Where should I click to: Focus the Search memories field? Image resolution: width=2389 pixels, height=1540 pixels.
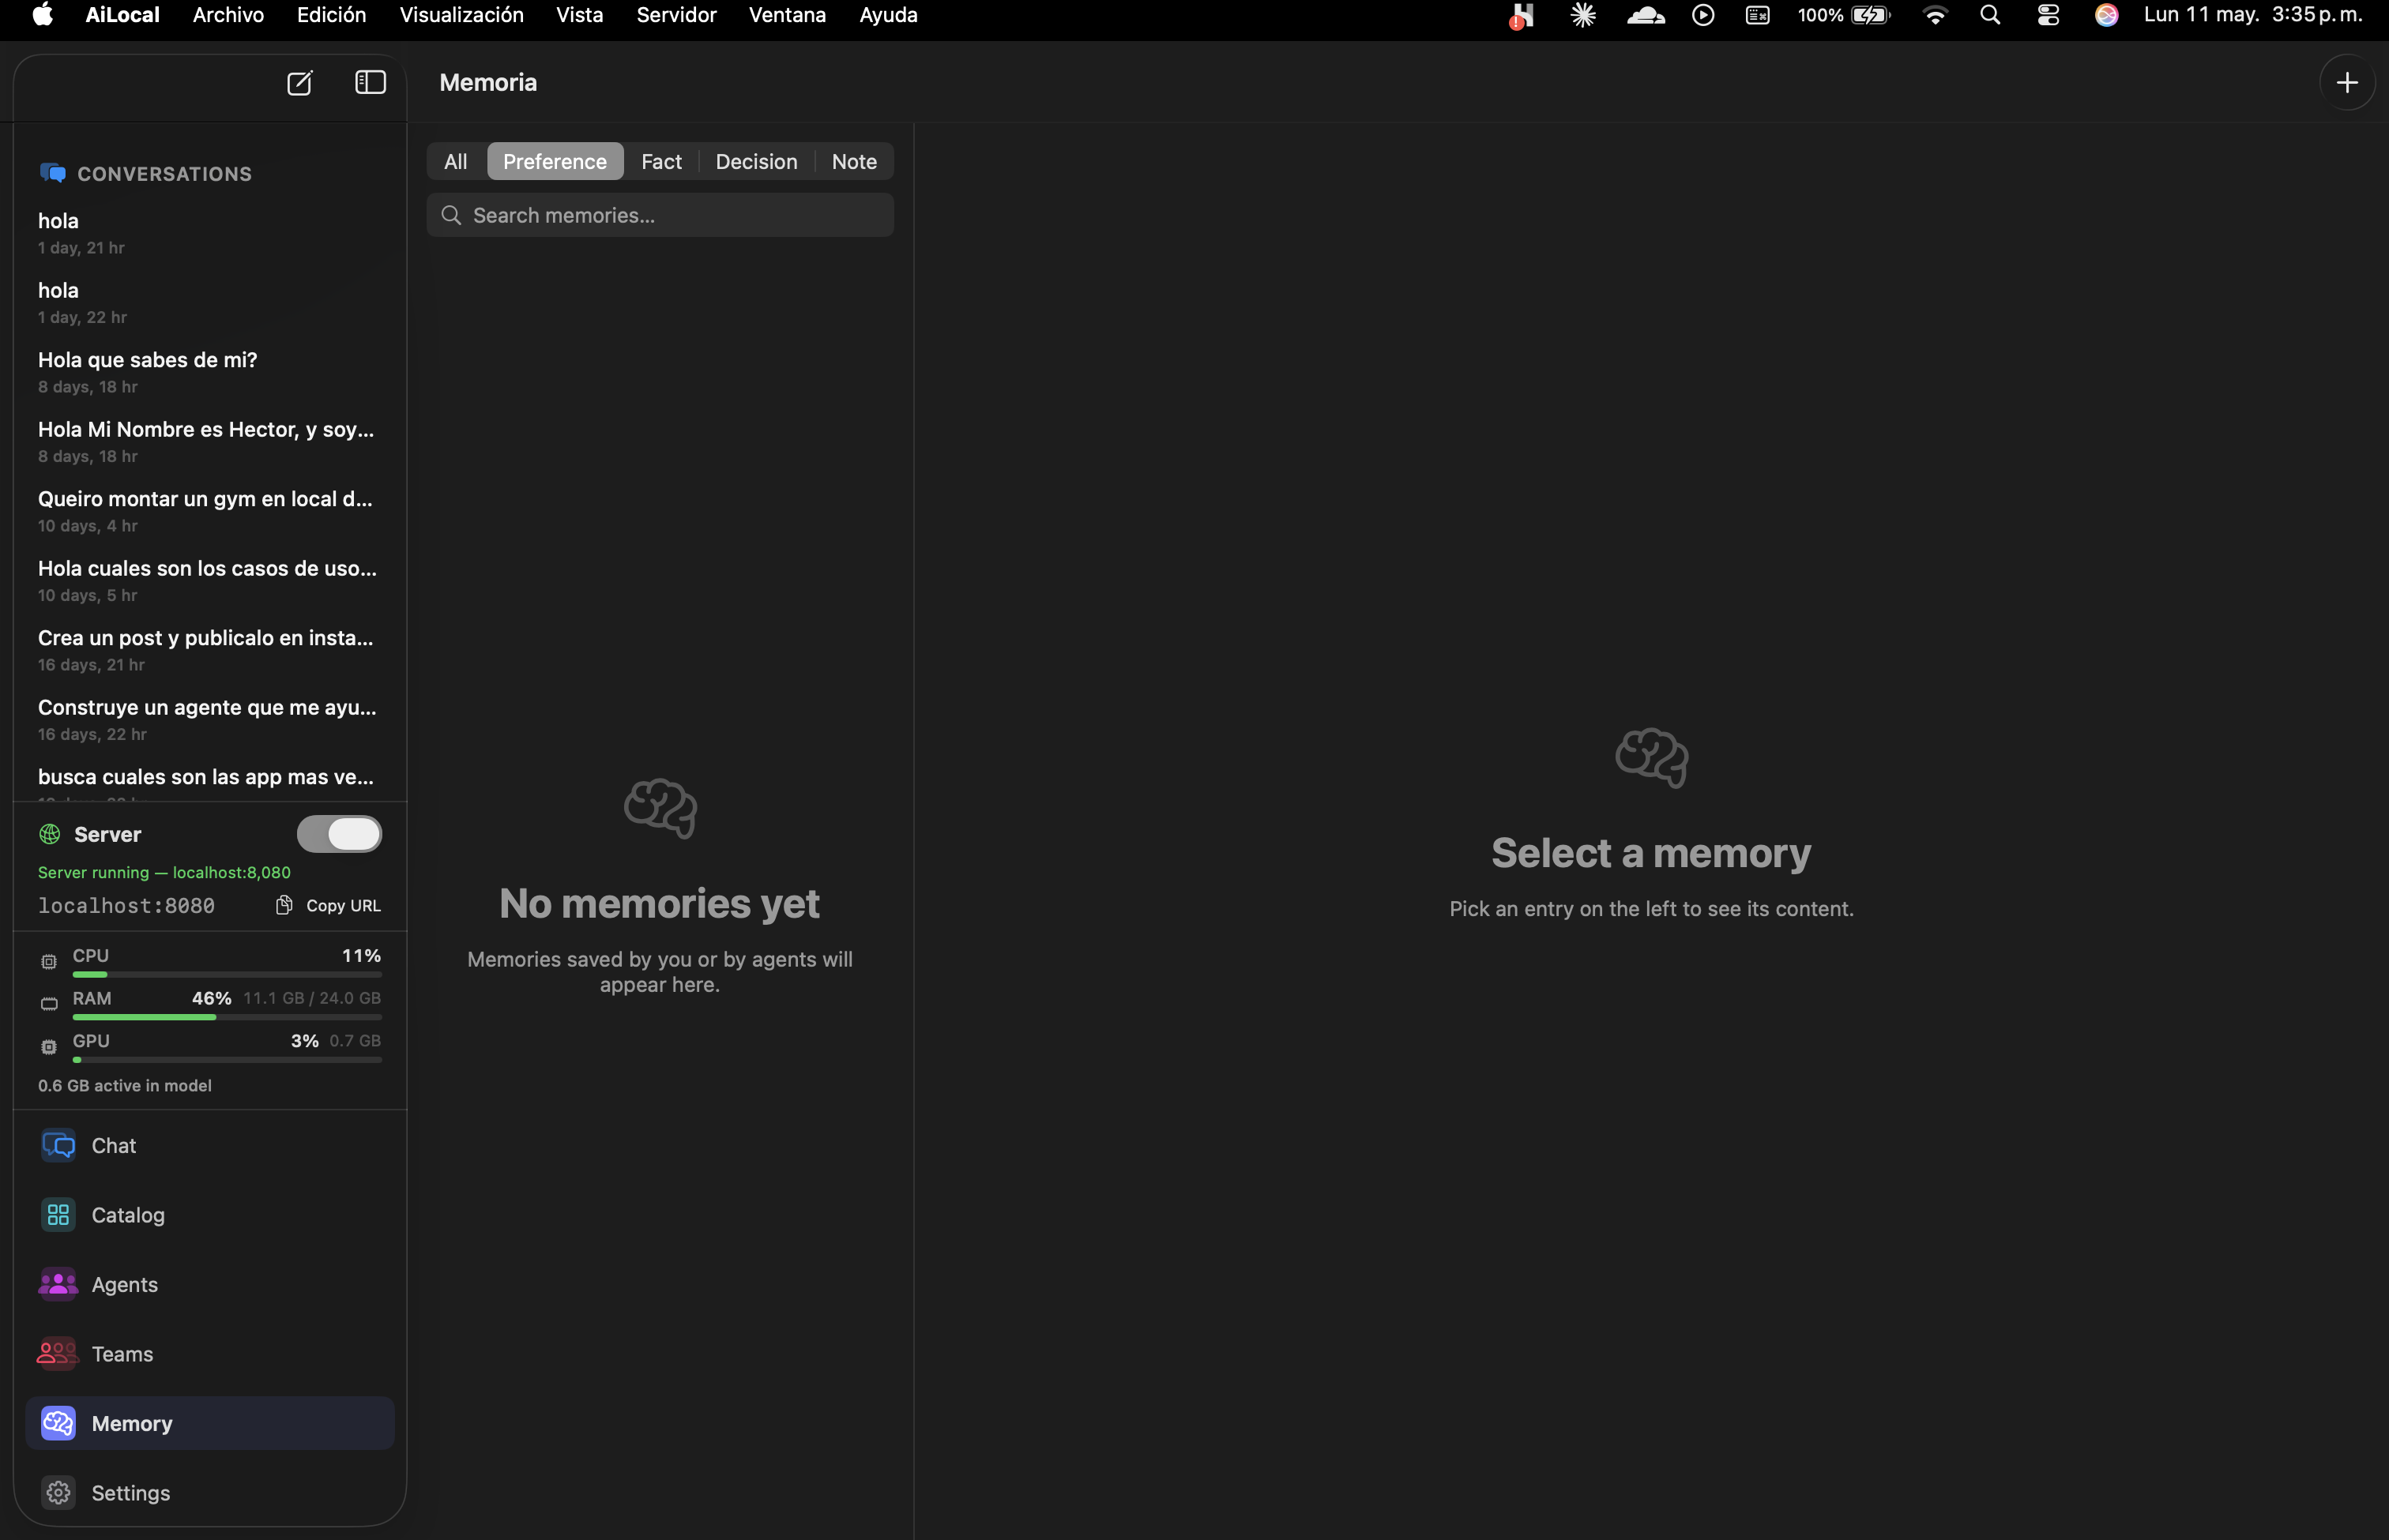pyautogui.click(x=660, y=215)
